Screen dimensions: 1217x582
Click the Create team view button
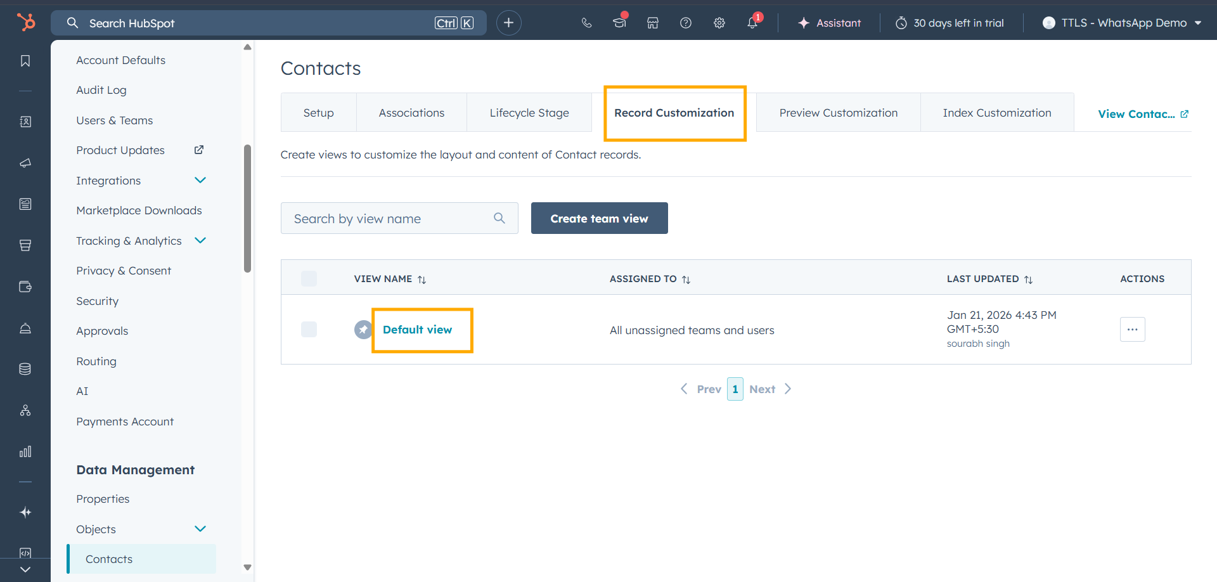click(x=599, y=218)
